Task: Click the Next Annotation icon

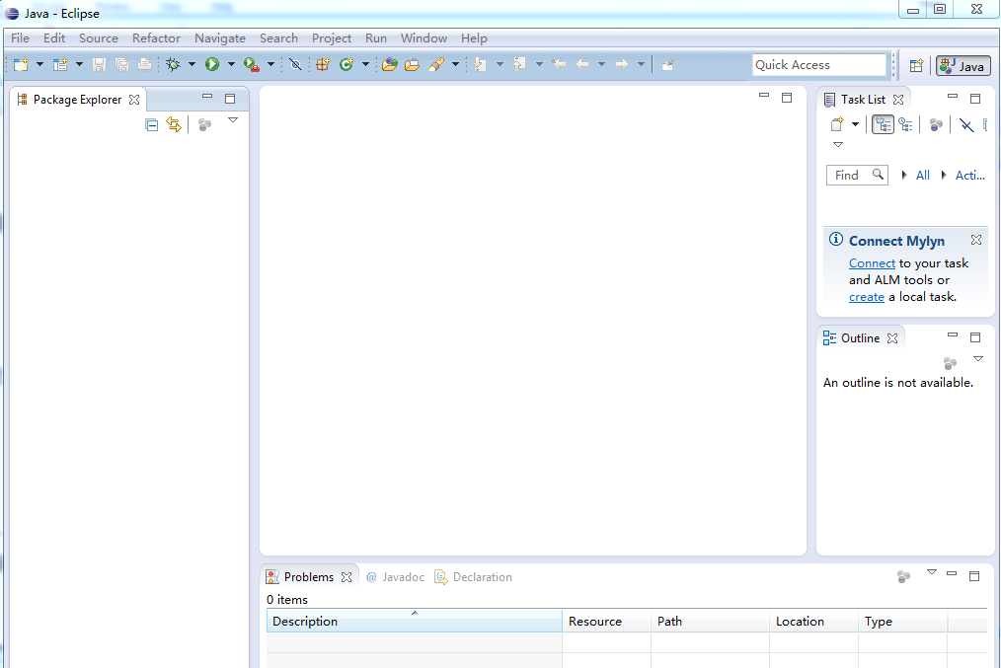Action: click(481, 64)
